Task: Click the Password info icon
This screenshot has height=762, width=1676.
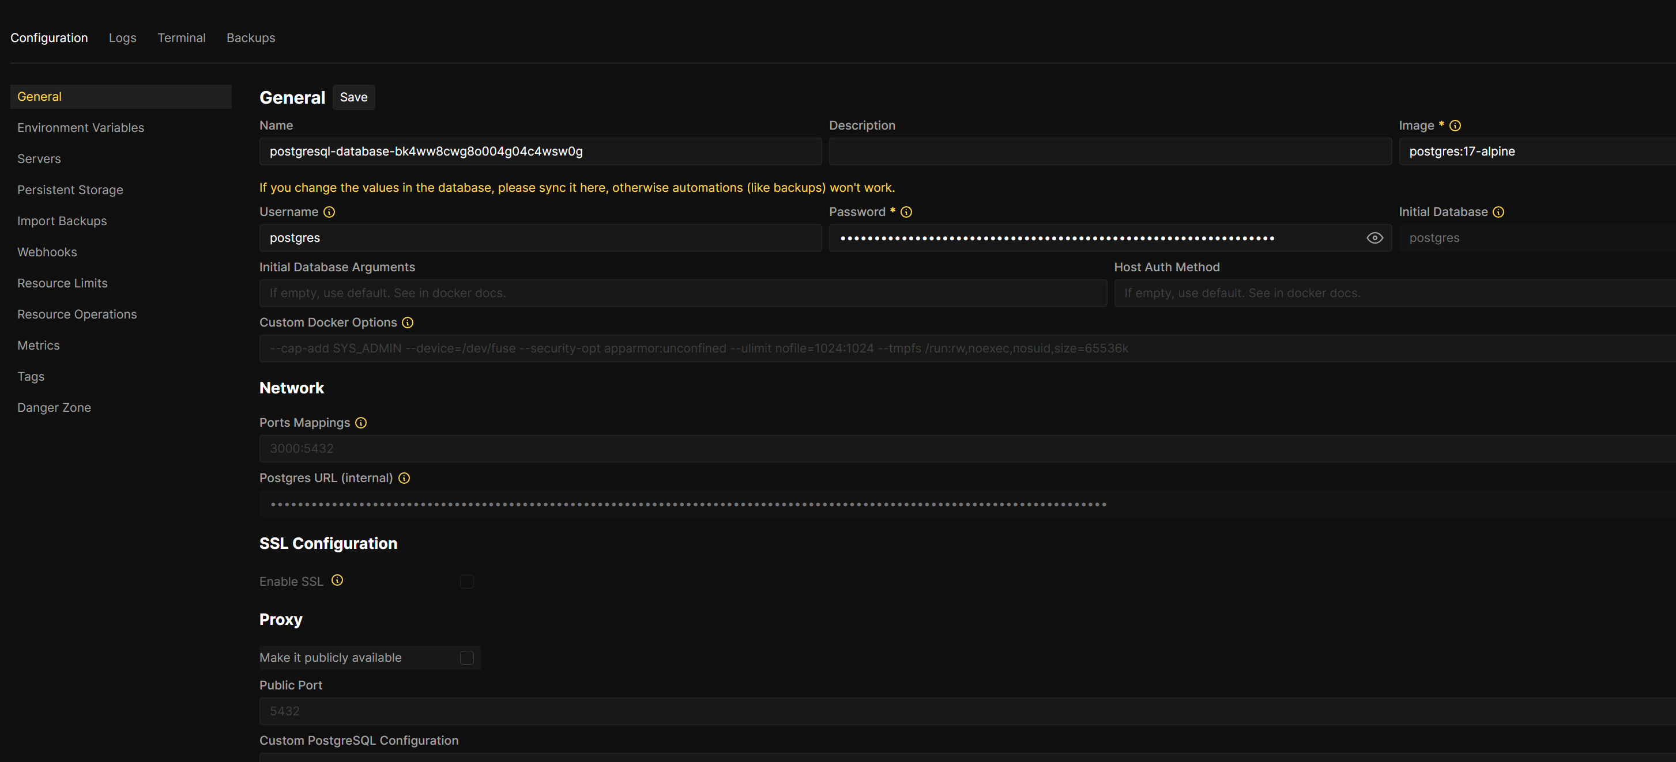Action: click(x=906, y=212)
